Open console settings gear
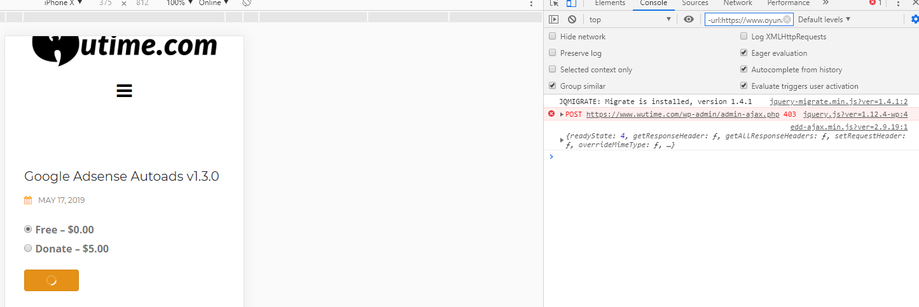919x307 pixels. pos(915,20)
